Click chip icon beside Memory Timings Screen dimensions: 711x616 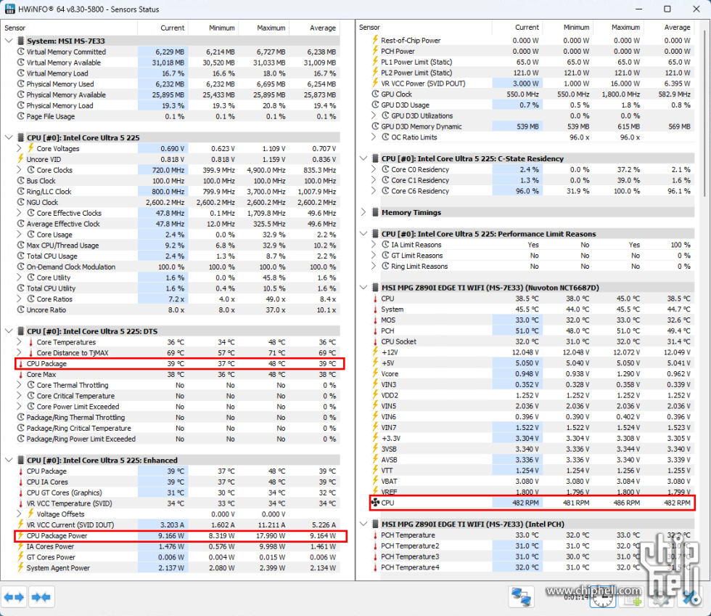coord(376,212)
